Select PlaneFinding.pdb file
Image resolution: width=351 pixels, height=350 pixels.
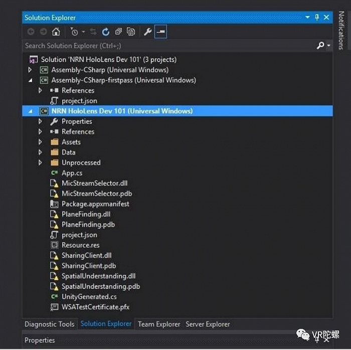[x=88, y=225]
